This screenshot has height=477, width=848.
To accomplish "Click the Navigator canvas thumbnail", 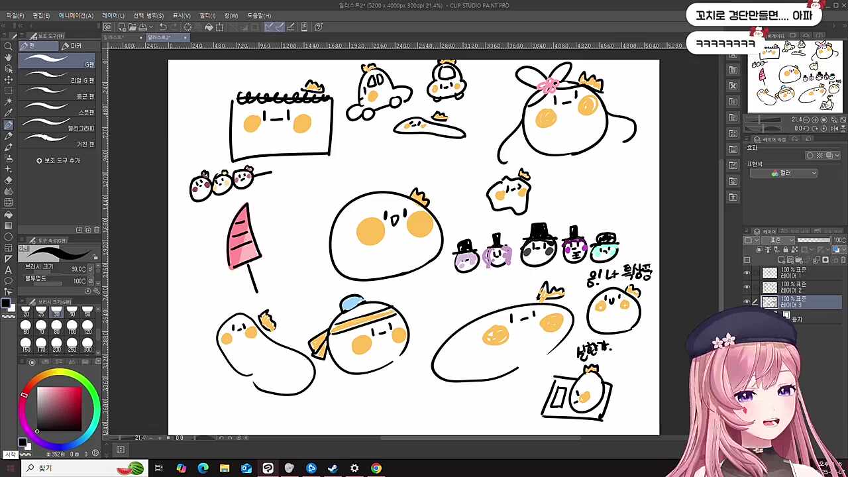I will (795, 76).
